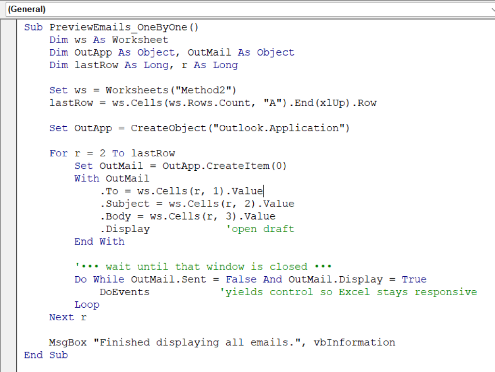Screen dimensions: 495x372
Task: Click the 'open draft' comment text
Action: (x=260, y=228)
